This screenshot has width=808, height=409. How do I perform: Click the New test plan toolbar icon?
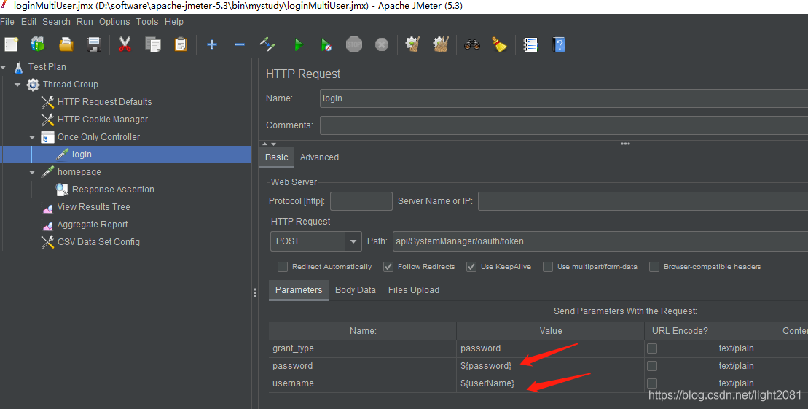tap(11, 44)
